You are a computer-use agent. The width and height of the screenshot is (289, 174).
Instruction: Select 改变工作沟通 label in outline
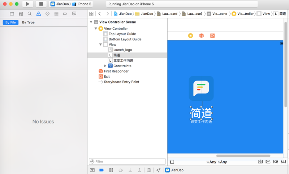point(128,61)
